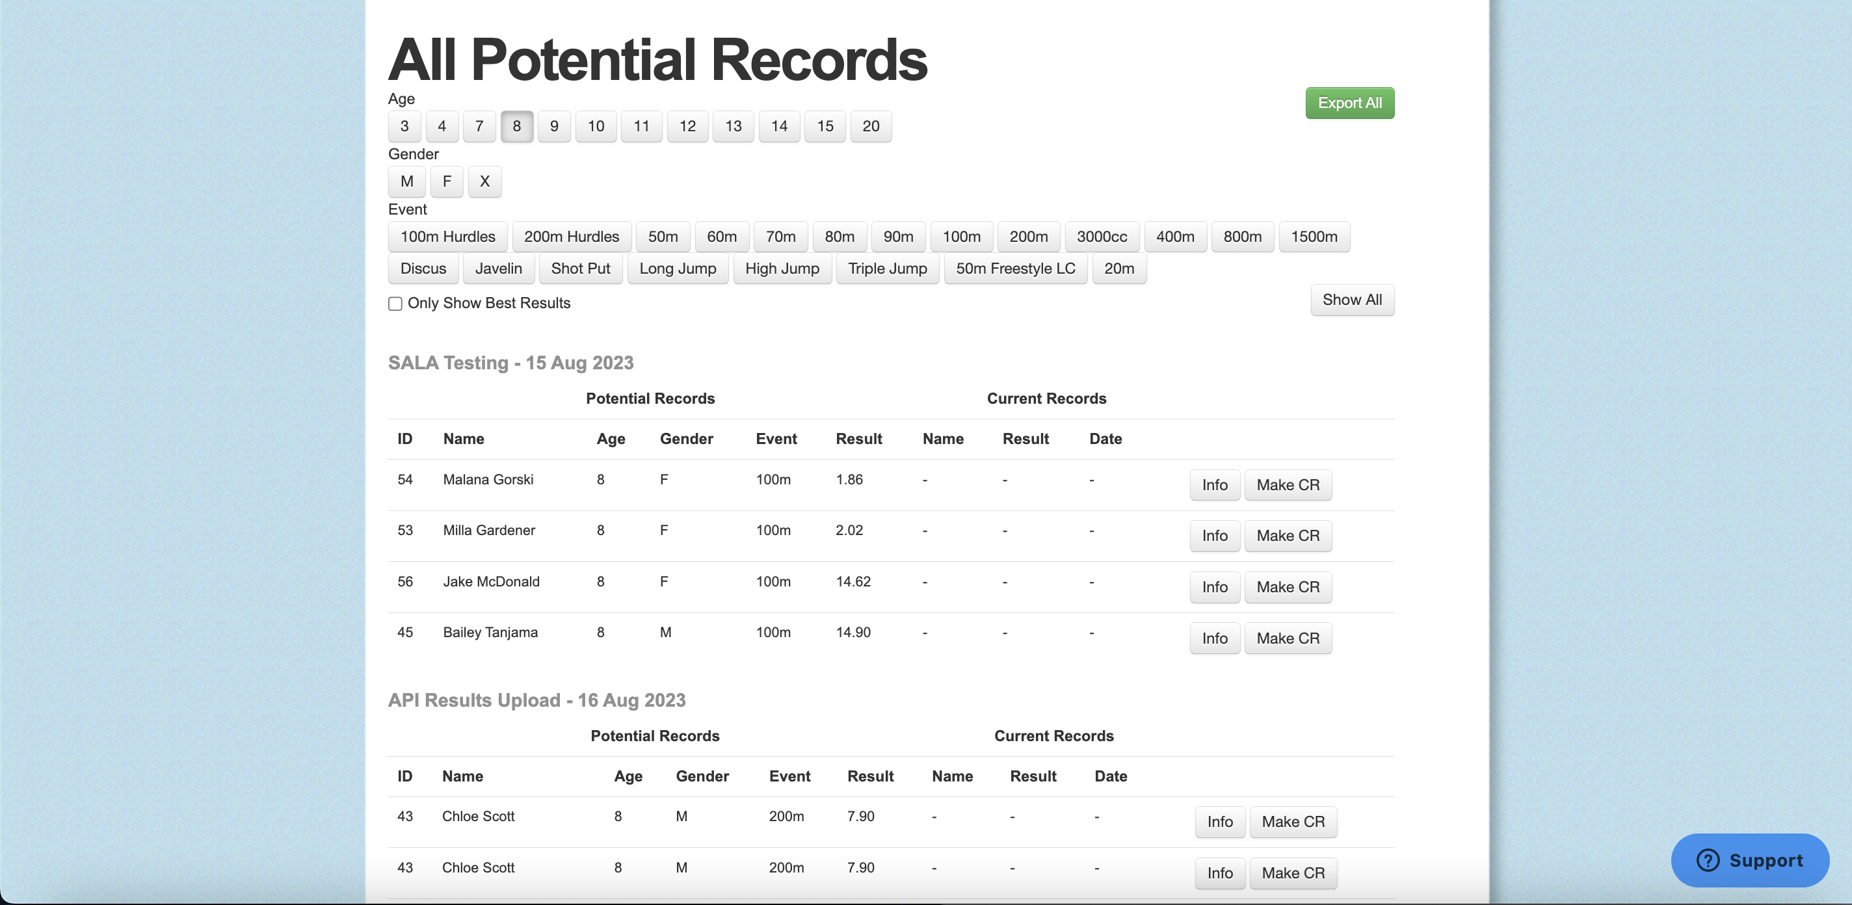Select age filter 12
1852x905 pixels.
[x=687, y=127]
